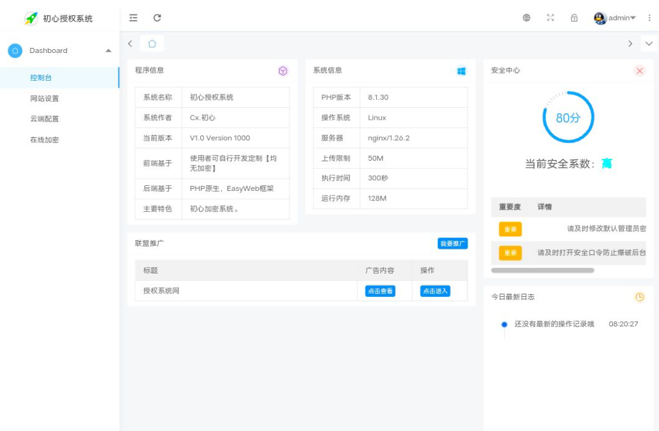Click the red X security center icon
The height and width of the screenshot is (431, 659).
click(639, 71)
